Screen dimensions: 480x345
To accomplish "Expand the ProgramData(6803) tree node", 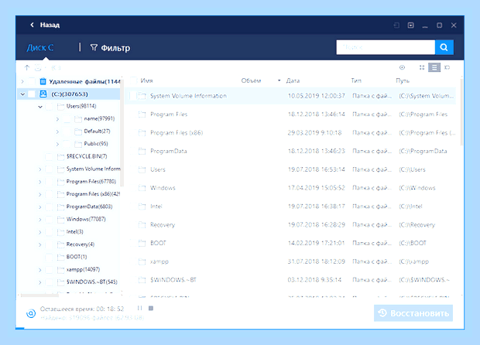I will (x=39, y=207).
